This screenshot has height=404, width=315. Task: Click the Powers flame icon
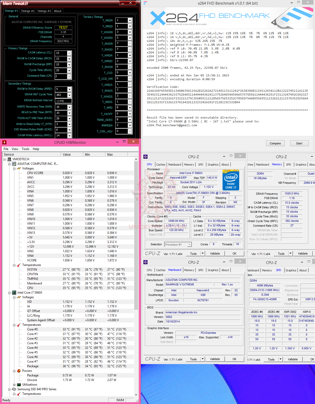coord(19,371)
